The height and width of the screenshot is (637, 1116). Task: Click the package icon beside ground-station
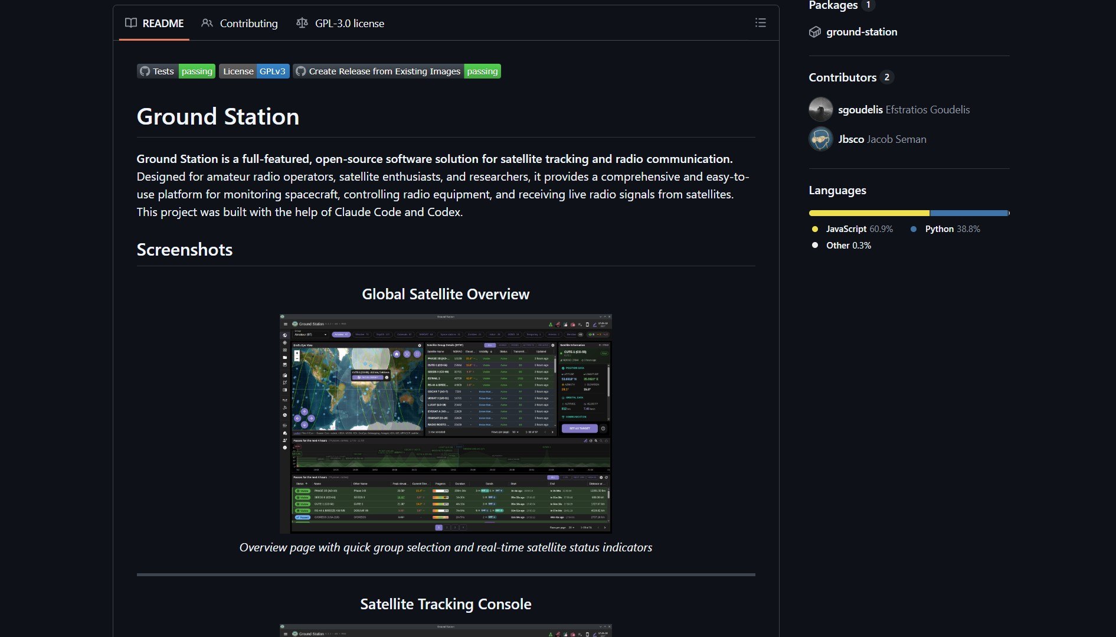tap(816, 32)
